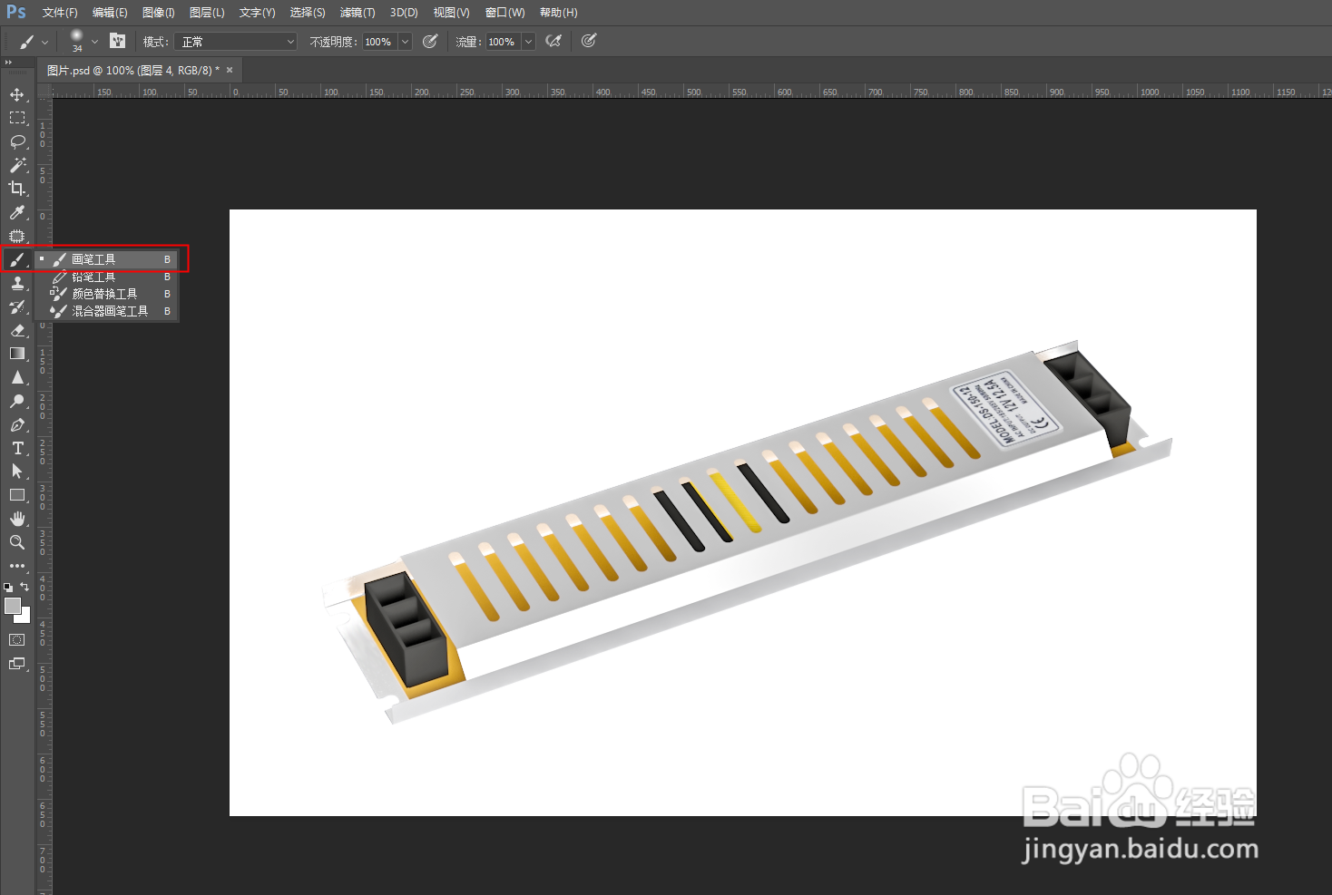Screen dimensions: 1332x895
Task: Select the Pen tool
Action: pyautogui.click(x=17, y=424)
